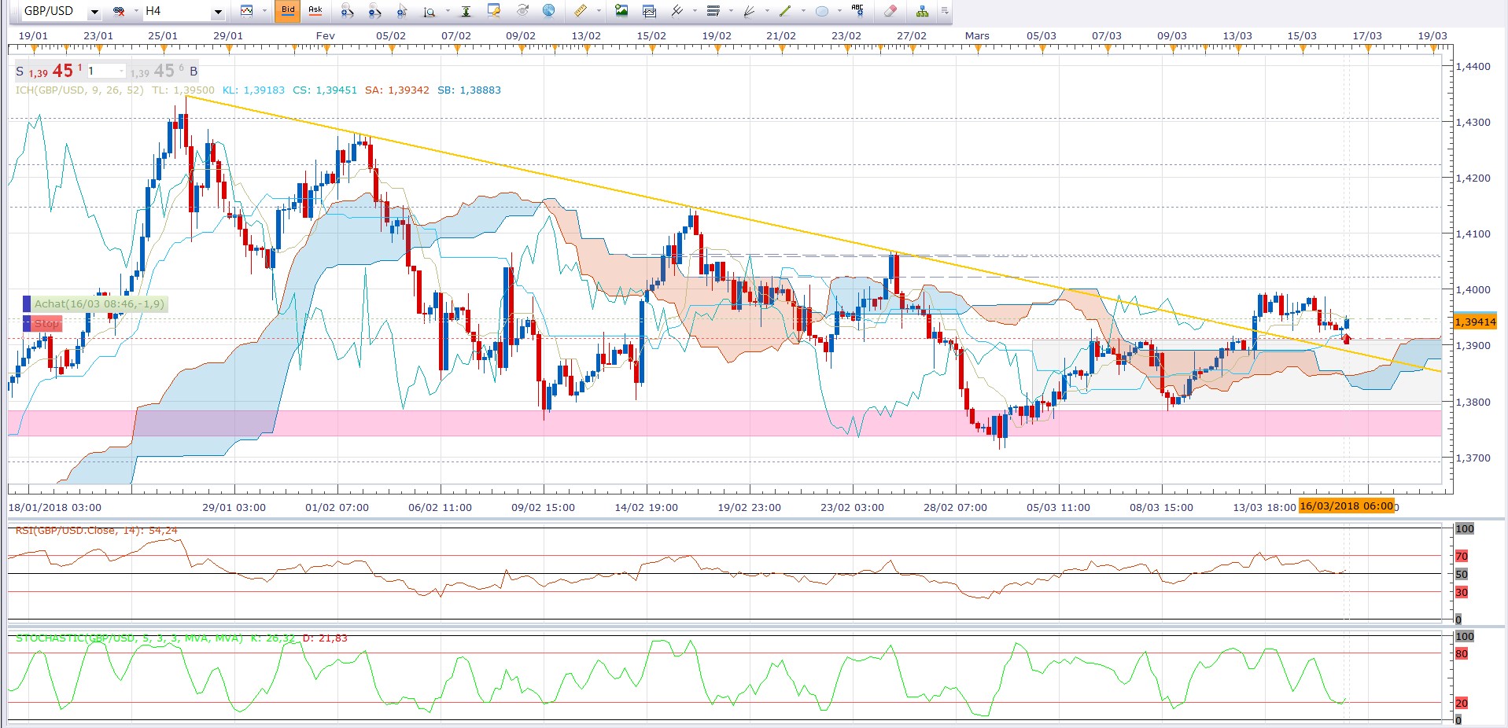1508x728 pixels.
Task: Click the ICH(GBP/USD, 9, 26, 52) indicator label
Action: pos(79,90)
